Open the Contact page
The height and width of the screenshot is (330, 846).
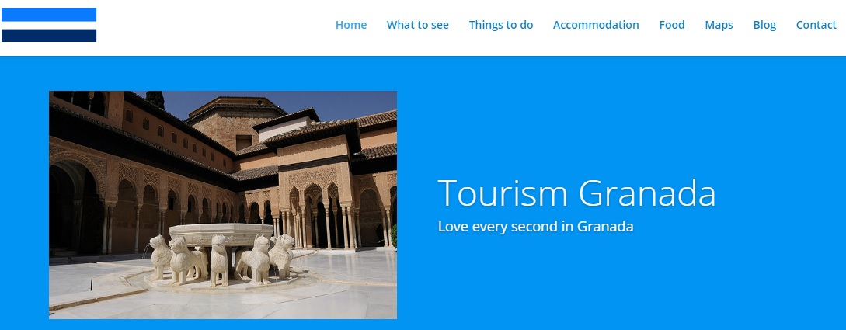[816, 25]
